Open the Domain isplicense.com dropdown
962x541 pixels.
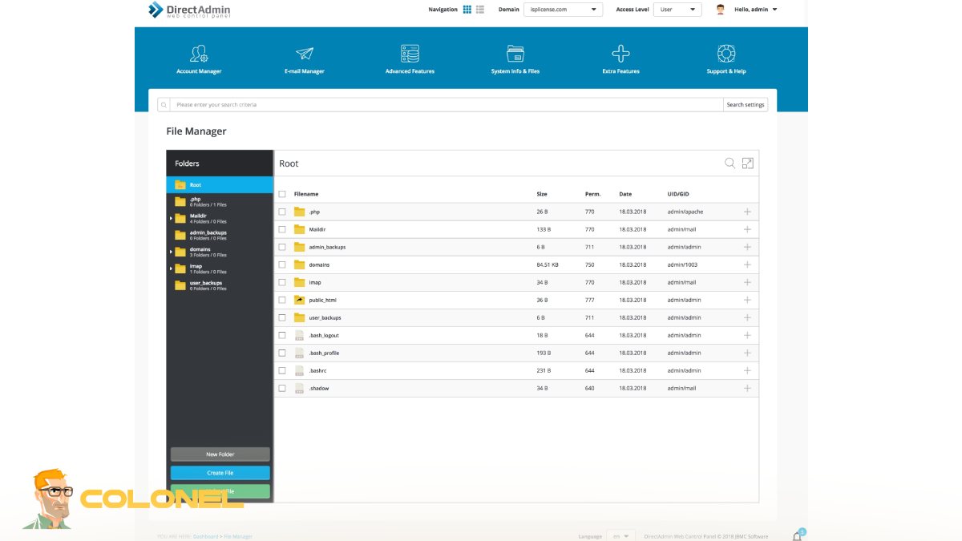point(563,9)
